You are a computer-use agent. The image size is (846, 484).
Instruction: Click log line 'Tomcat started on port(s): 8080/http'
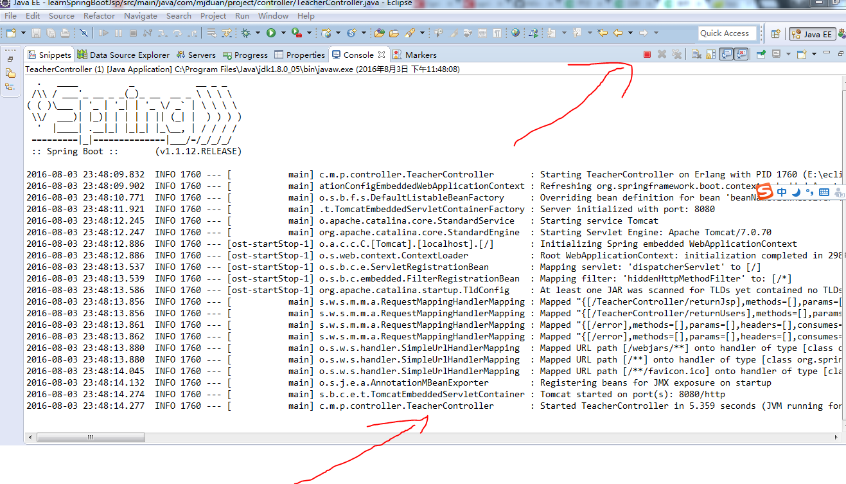pos(633,394)
